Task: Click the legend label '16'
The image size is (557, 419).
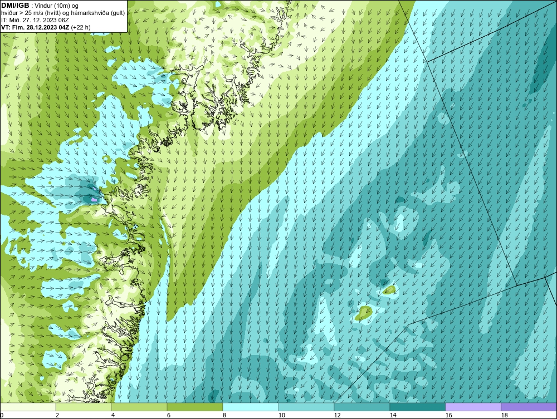Action: (x=448, y=415)
